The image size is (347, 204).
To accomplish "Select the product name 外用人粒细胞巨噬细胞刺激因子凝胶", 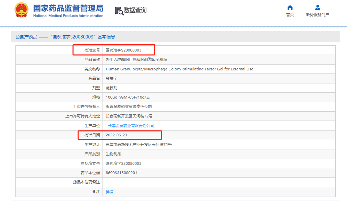I will (x=136, y=59).
